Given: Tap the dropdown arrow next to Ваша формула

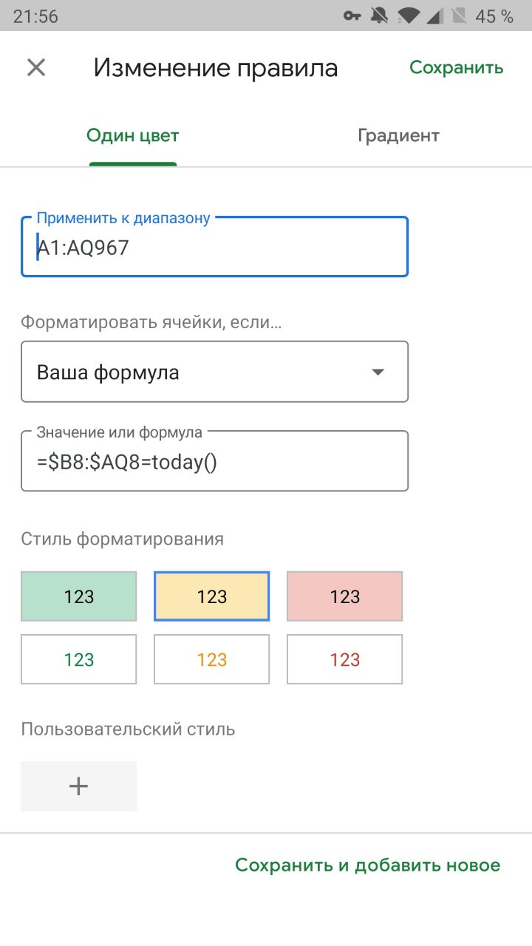Looking at the screenshot, I should coord(378,372).
